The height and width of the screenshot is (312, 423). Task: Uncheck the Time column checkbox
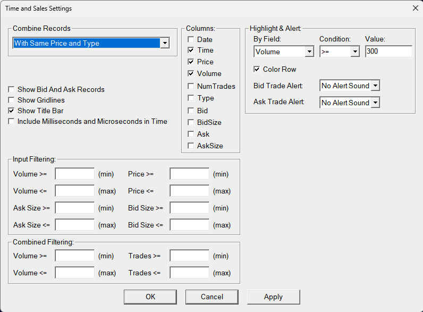pyautogui.click(x=191, y=50)
